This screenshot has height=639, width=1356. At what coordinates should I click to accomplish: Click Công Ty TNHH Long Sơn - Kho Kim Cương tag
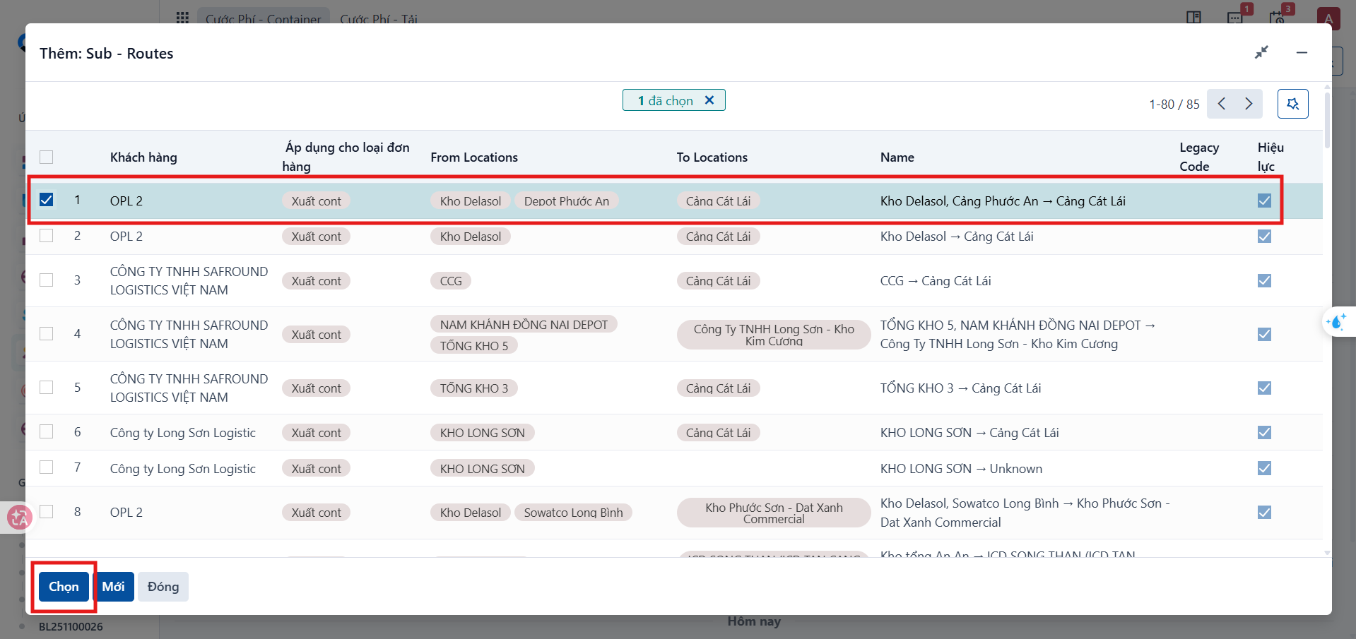pos(774,335)
